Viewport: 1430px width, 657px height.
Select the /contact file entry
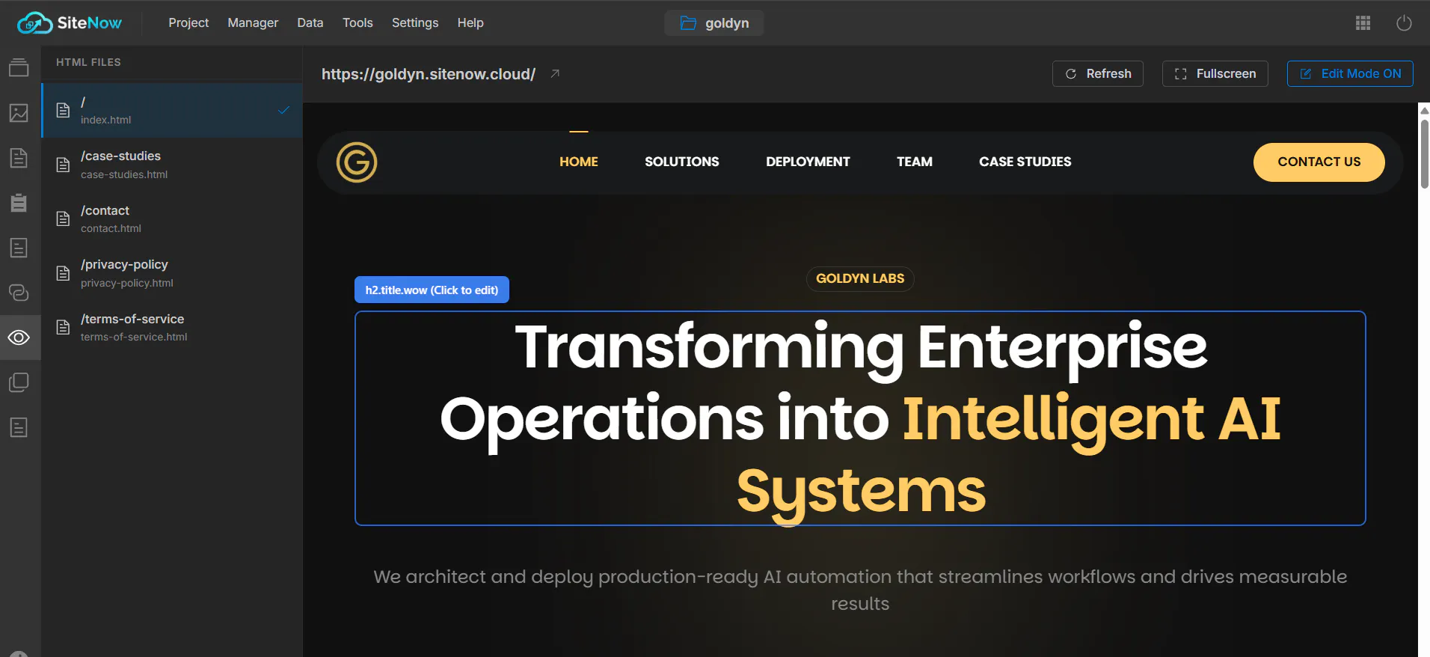pos(172,219)
